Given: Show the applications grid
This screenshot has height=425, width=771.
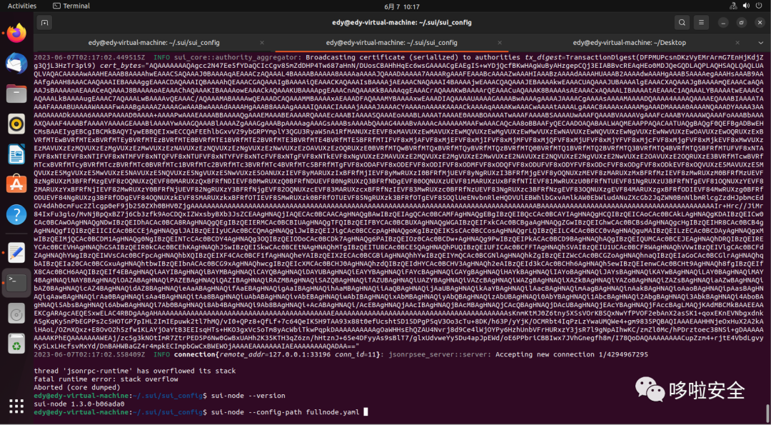Looking at the screenshot, I should click(16, 406).
